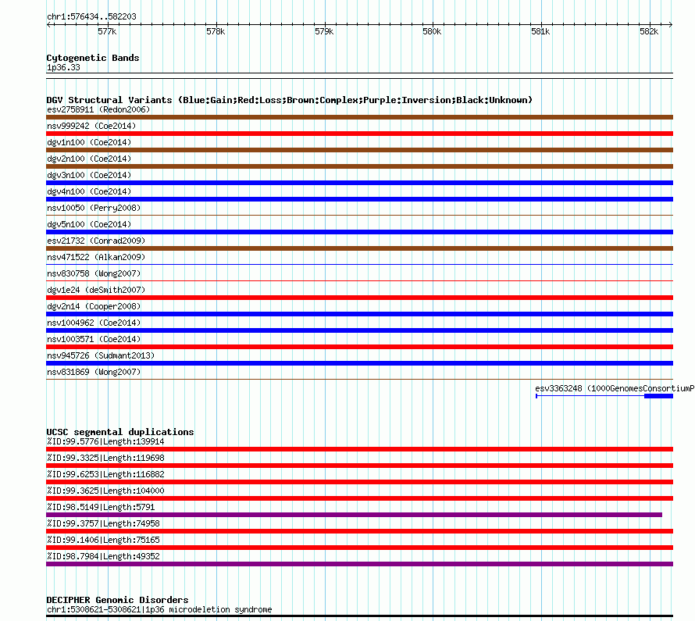This screenshot has height=621, width=695.
Task: Select esv3363248 1000Genomes variant label
Action: point(615,388)
